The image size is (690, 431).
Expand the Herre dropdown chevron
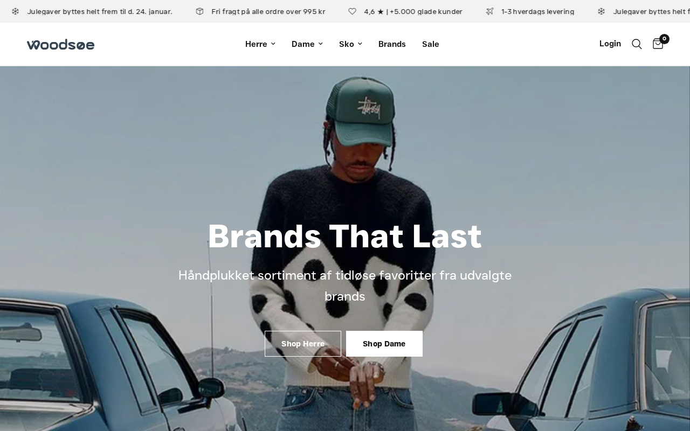[x=273, y=44]
